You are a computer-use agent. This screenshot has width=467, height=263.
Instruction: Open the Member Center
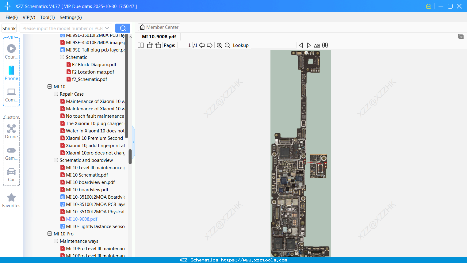[159, 27]
